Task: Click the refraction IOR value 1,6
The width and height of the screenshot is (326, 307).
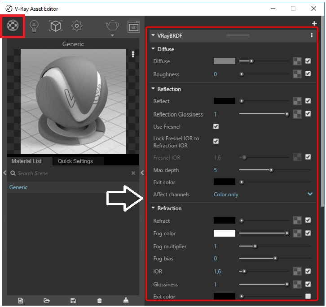Action: pos(217,272)
